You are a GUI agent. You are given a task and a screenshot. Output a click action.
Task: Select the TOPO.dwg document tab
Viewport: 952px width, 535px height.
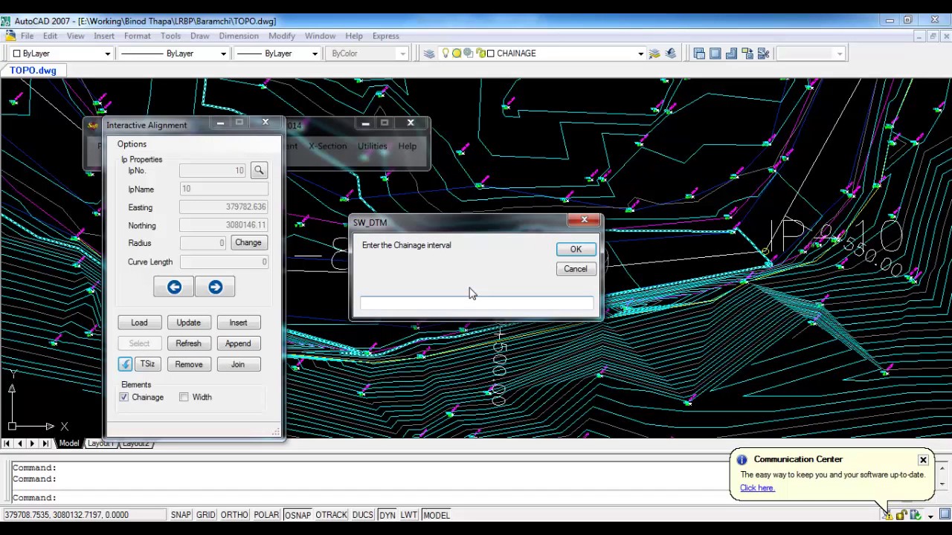[33, 71]
